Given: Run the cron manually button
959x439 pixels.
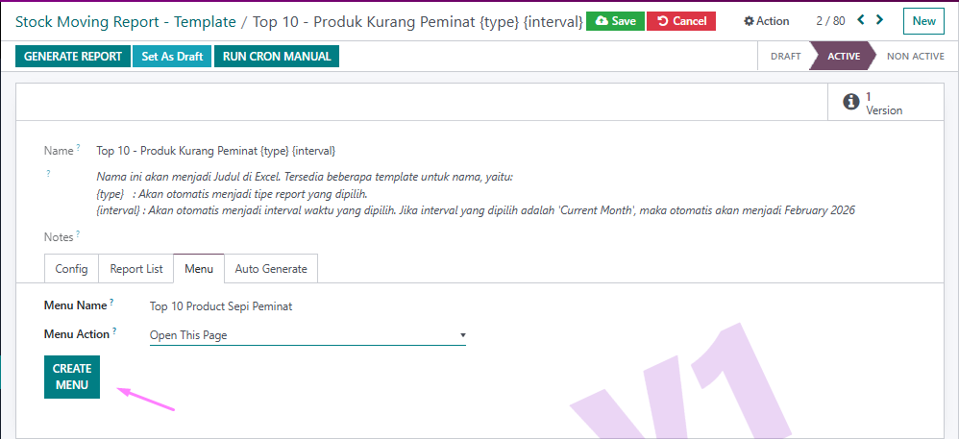Looking at the screenshot, I should pos(277,57).
